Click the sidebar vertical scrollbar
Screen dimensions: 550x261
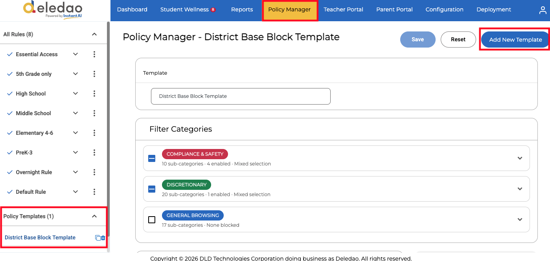[x=108, y=130]
